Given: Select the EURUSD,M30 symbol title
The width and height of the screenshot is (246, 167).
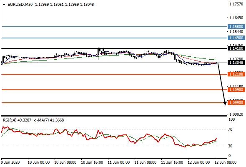Looking at the screenshot, I should point(20,5).
